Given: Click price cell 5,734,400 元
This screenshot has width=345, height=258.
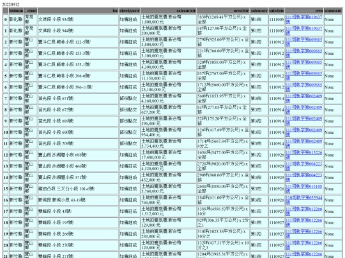Looking at the screenshot, I should [x=168, y=144].
